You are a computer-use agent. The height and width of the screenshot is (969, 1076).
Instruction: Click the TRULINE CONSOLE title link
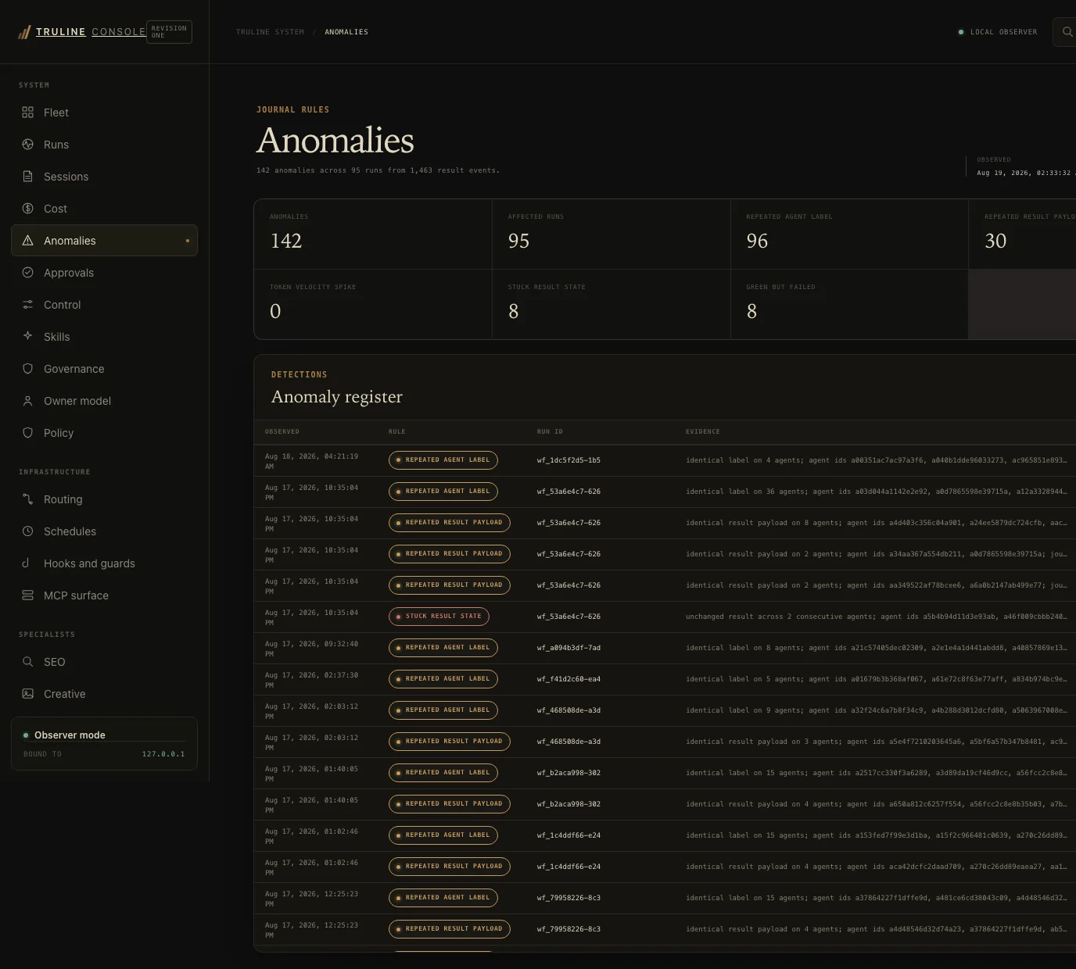pyautogui.click(x=91, y=32)
